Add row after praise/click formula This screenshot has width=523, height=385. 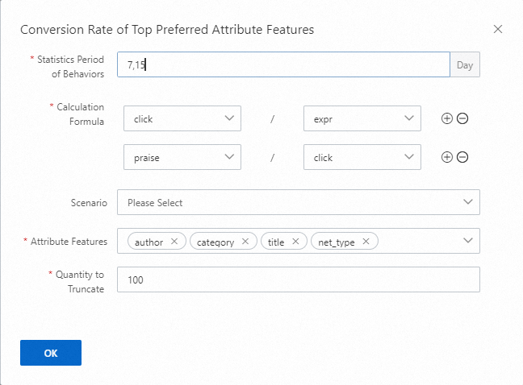447,157
